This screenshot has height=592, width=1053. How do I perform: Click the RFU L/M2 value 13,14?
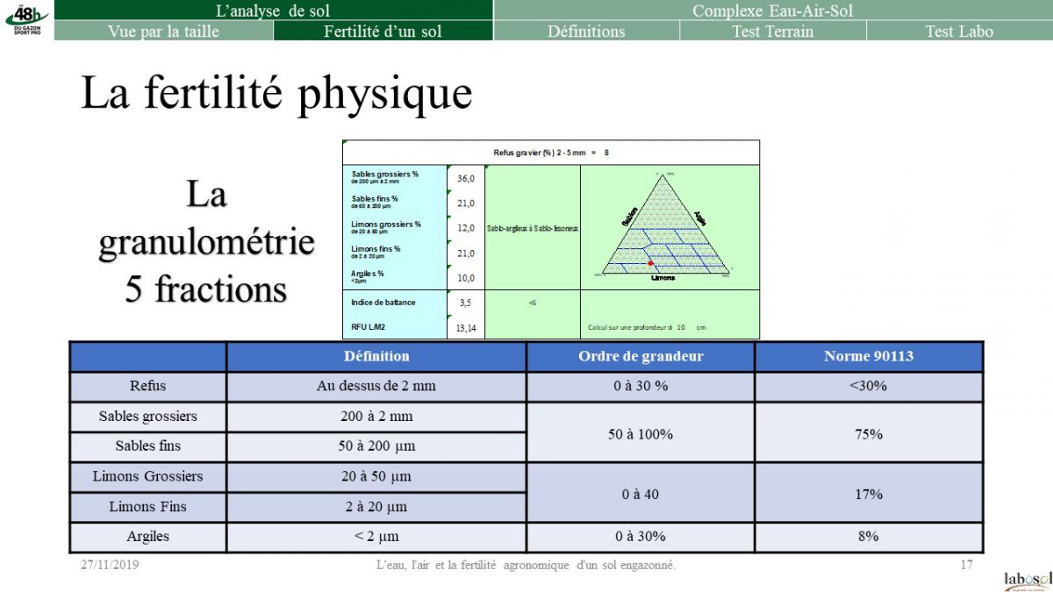click(466, 328)
